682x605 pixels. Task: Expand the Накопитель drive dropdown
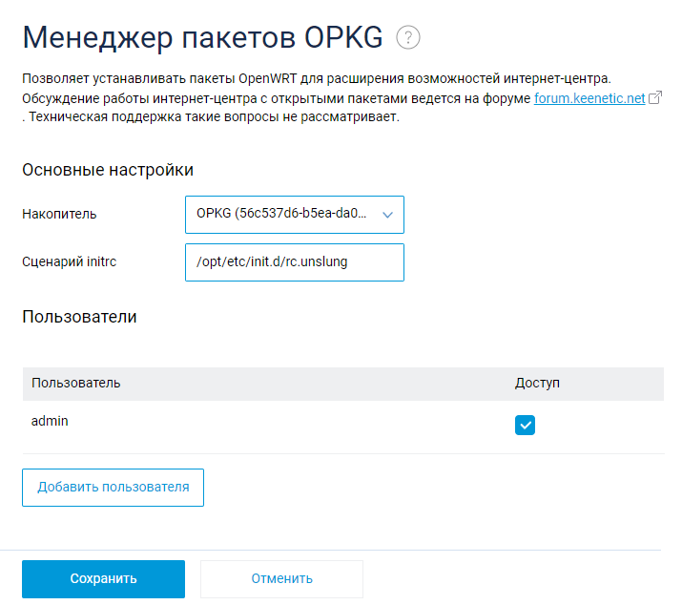click(x=294, y=215)
